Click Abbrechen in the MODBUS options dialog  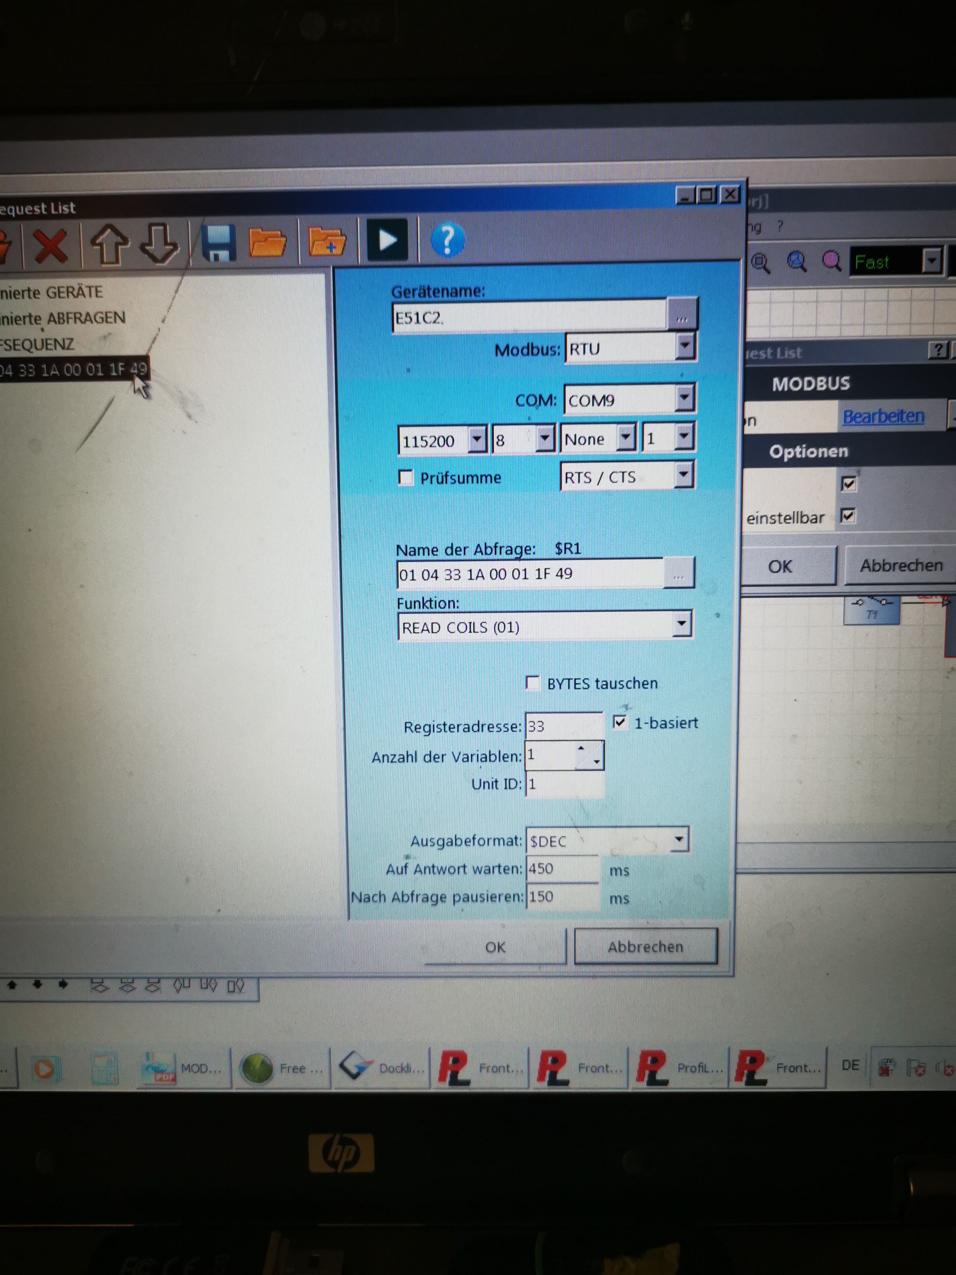[x=901, y=565]
